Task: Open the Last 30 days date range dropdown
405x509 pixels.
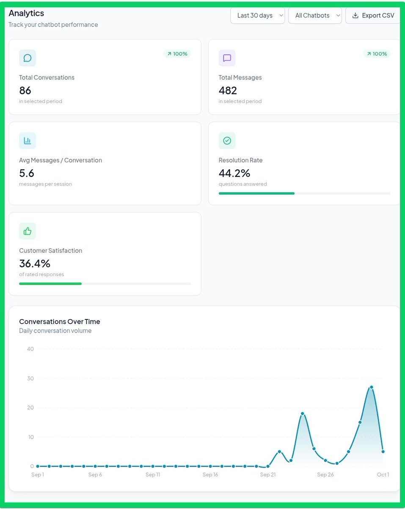Action: click(x=258, y=15)
